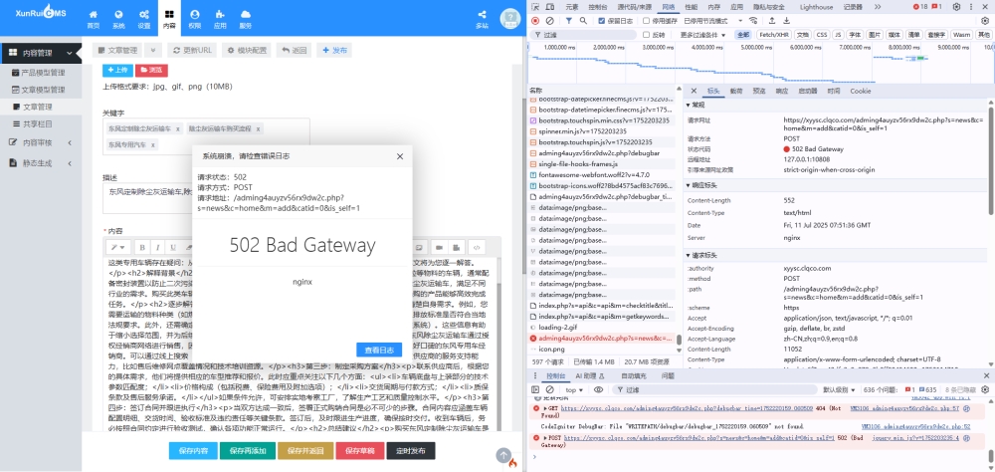Viewport: 995px width, 472px height.
Task: Click export HAR download arrow icon
Action: point(786,20)
